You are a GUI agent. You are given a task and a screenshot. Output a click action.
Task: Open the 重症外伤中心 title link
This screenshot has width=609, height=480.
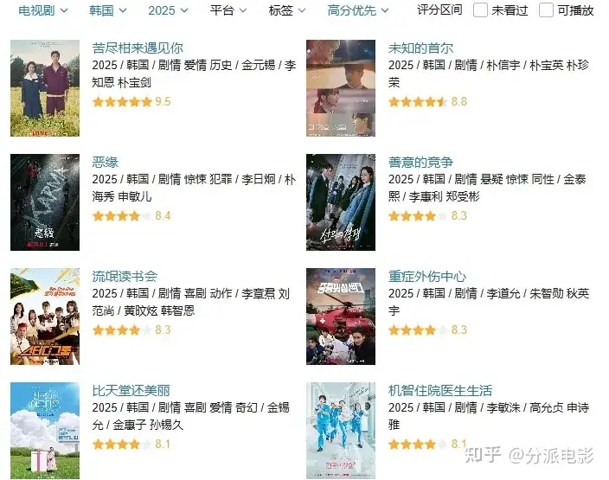pos(427,277)
